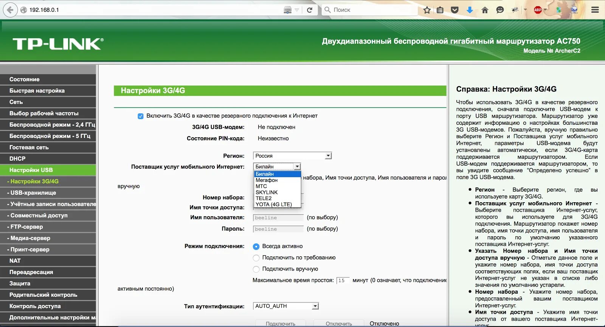
Task: Open the Firefox hamburger menu
Action: [x=595, y=10]
